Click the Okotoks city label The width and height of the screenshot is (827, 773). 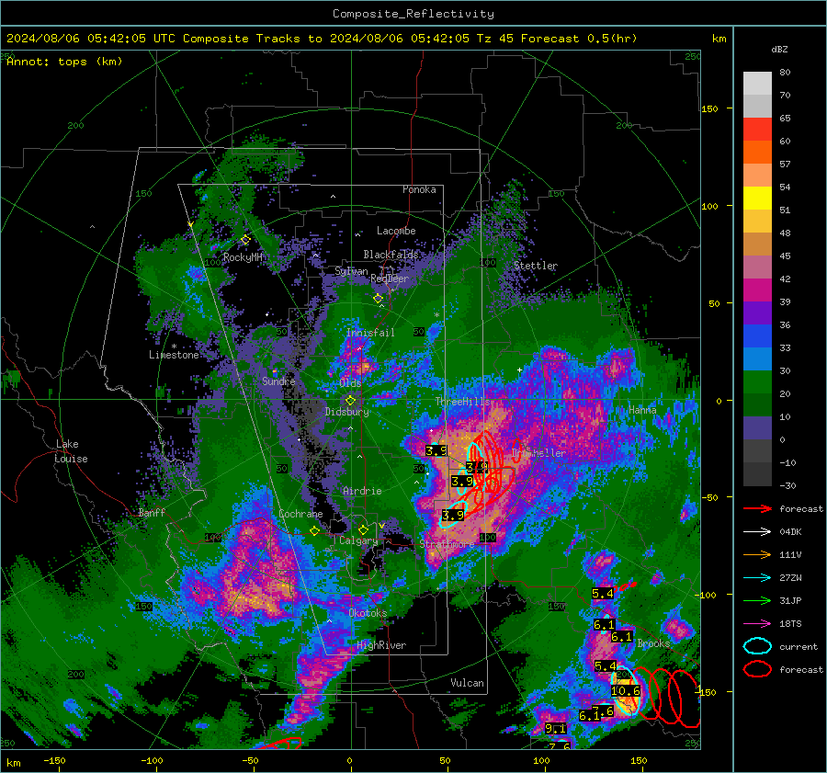click(368, 613)
